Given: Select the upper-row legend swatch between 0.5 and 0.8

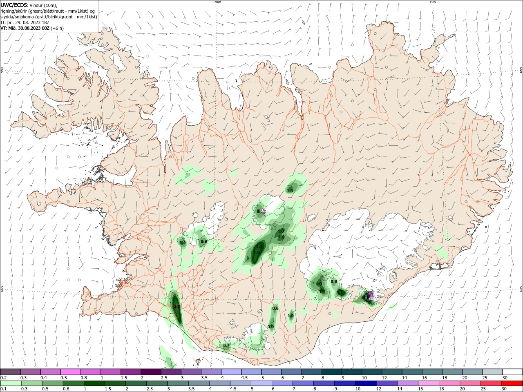Looking at the screenshot, I should 71,372.
